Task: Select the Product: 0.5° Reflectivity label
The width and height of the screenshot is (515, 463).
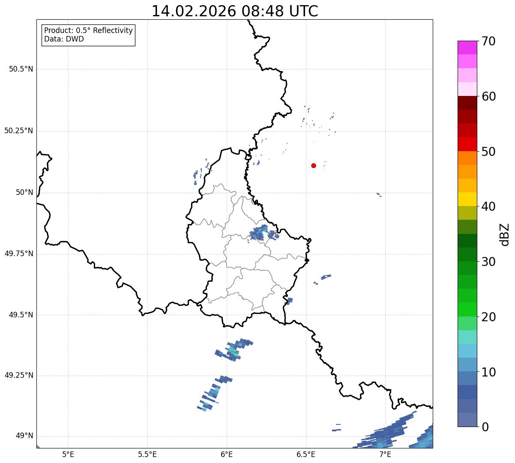Action: pos(88,31)
